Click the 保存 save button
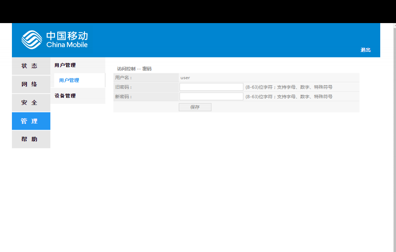Image resolution: width=396 pixels, height=252 pixels. pyautogui.click(x=195, y=107)
